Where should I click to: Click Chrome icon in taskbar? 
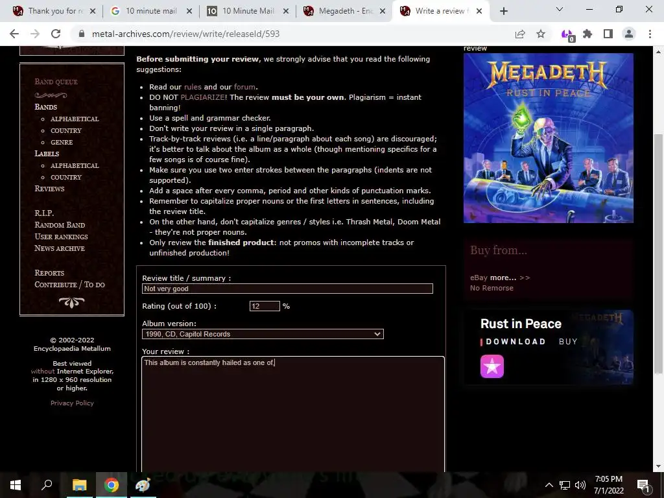pos(111,485)
